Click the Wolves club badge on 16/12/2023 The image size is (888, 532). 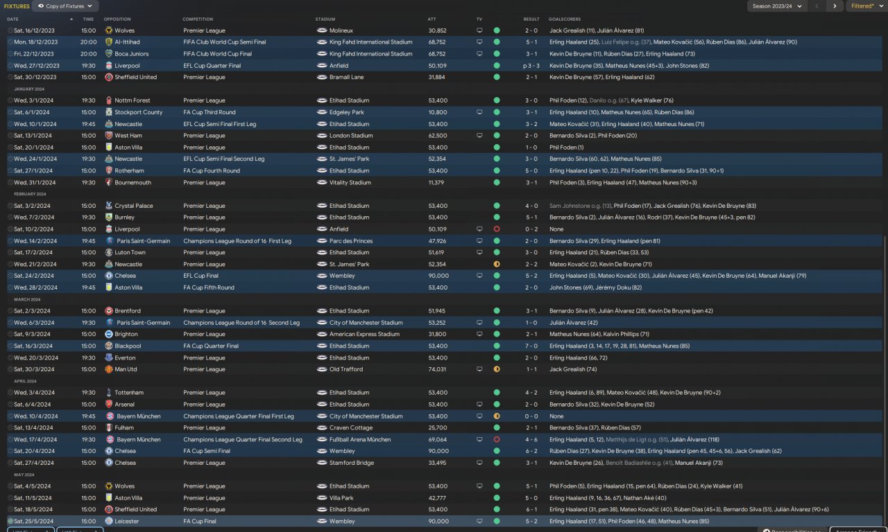(x=109, y=30)
